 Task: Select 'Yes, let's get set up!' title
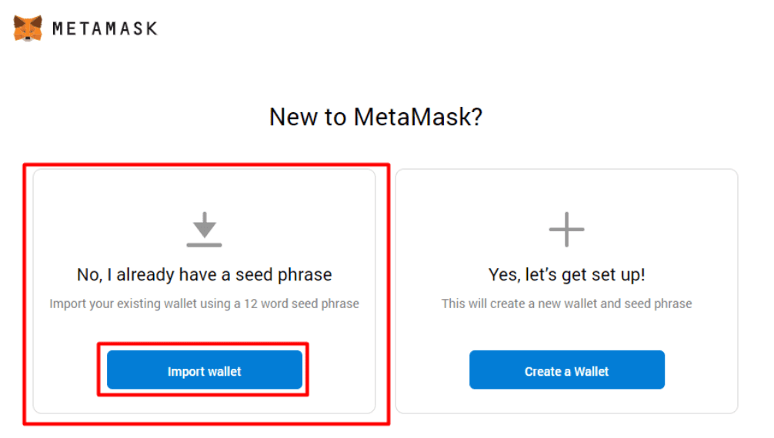click(566, 274)
